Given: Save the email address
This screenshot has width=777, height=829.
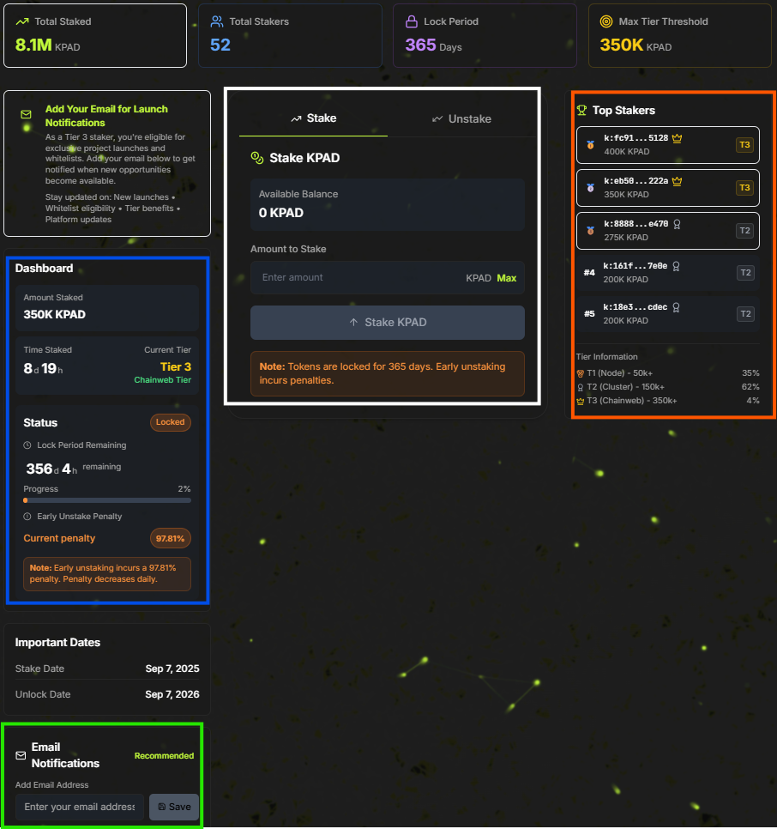Looking at the screenshot, I should click(174, 807).
